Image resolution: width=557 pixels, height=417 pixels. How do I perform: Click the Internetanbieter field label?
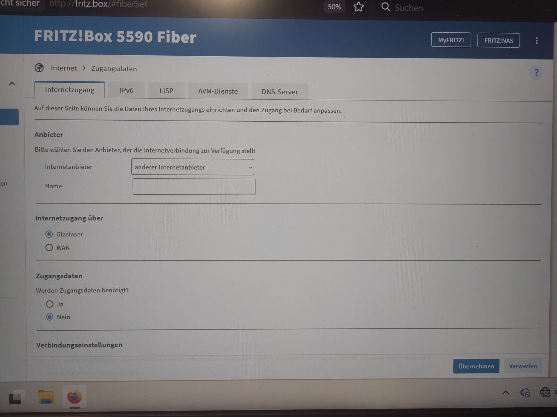tap(69, 167)
